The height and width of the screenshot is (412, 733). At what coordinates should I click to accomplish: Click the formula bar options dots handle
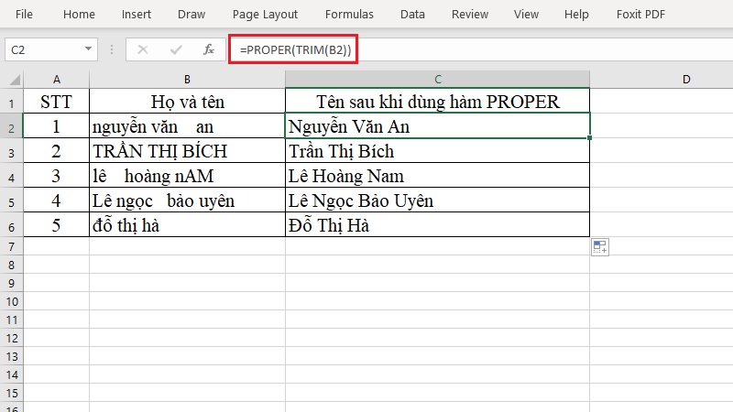coord(112,49)
